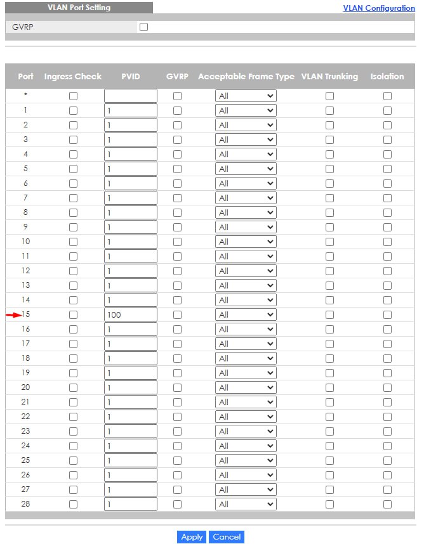Click the Cancel button
Viewport: 424px width, 544px height.
click(227, 537)
